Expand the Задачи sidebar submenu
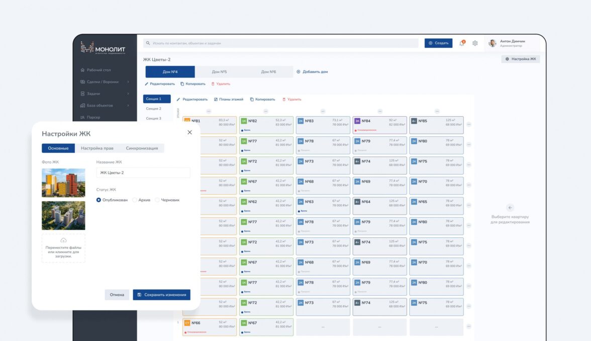591x341 pixels. click(128, 94)
